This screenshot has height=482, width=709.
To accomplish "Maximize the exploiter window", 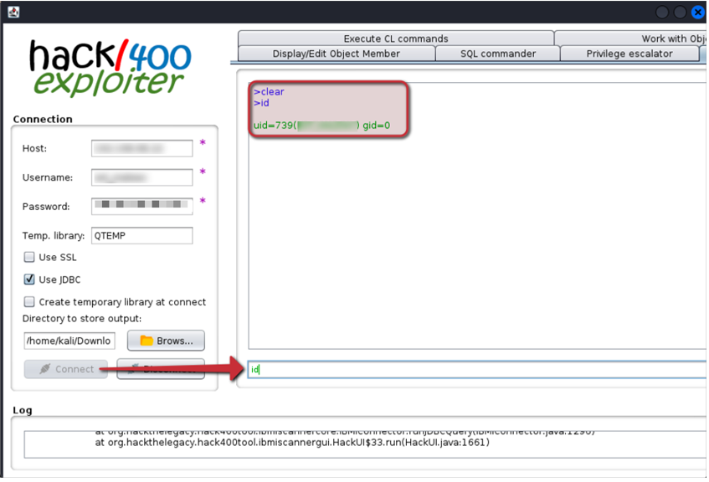I will (x=680, y=13).
